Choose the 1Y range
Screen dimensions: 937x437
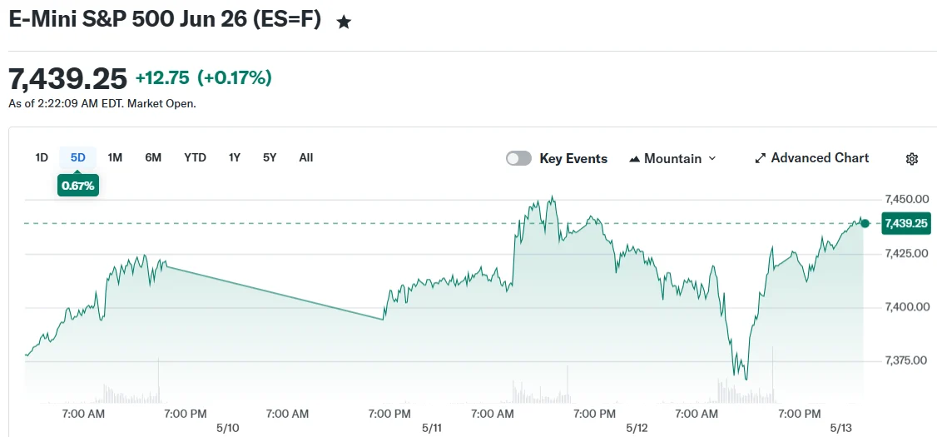click(235, 158)
